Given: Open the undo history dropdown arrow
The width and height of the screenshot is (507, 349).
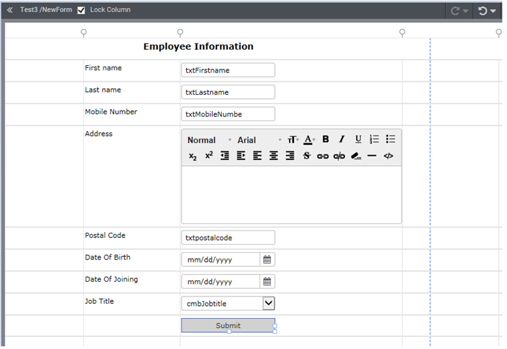Looking at the screenshot, I should click(493, 11).
